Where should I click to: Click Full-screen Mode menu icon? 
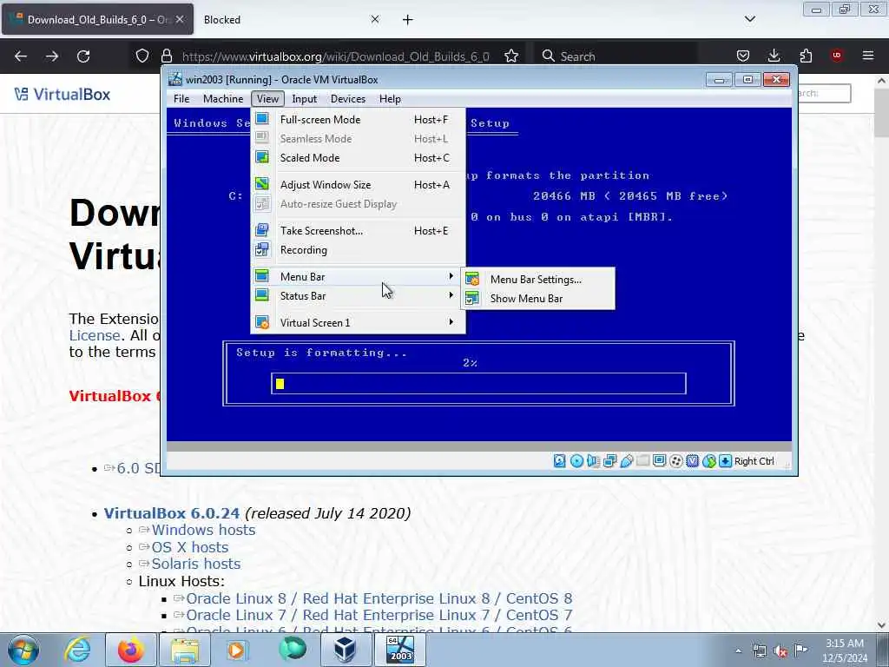[262, 119]
